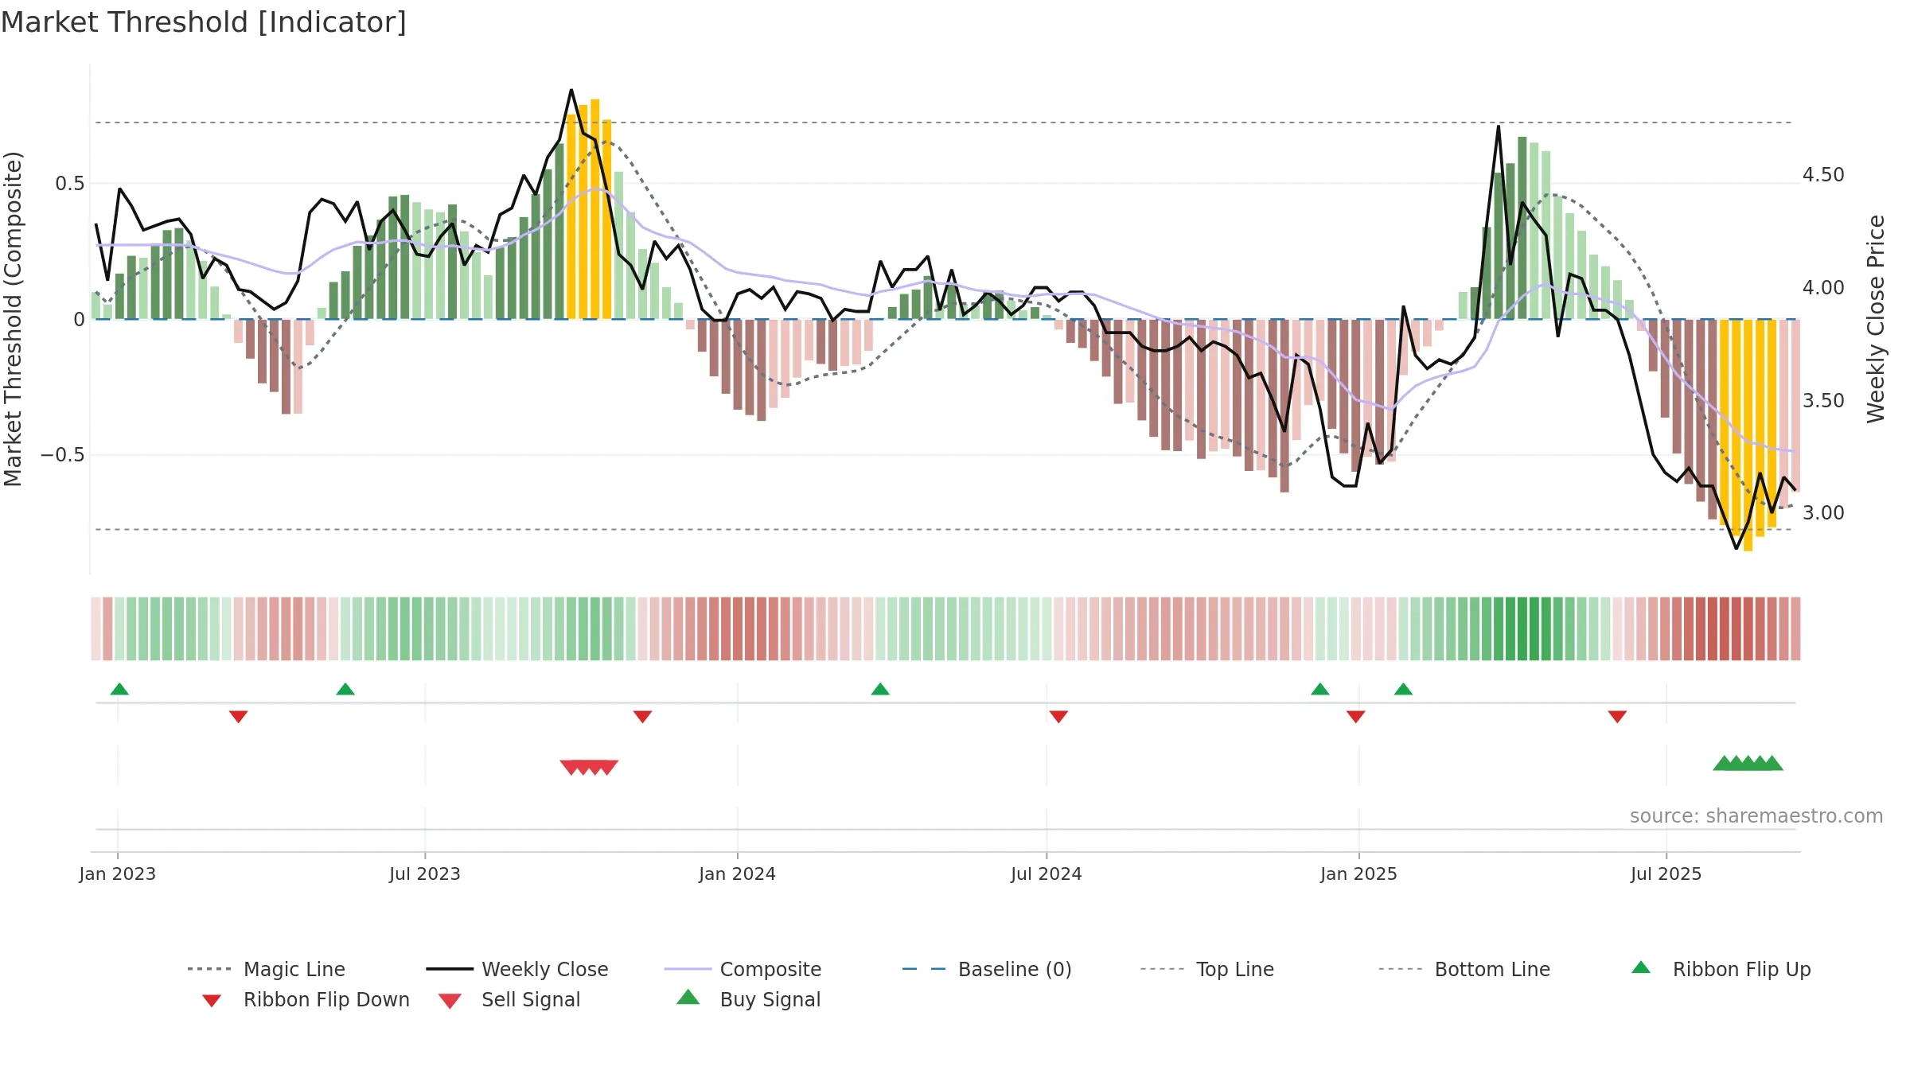Toggle the Weekly Close legend entry

[516, 969]
